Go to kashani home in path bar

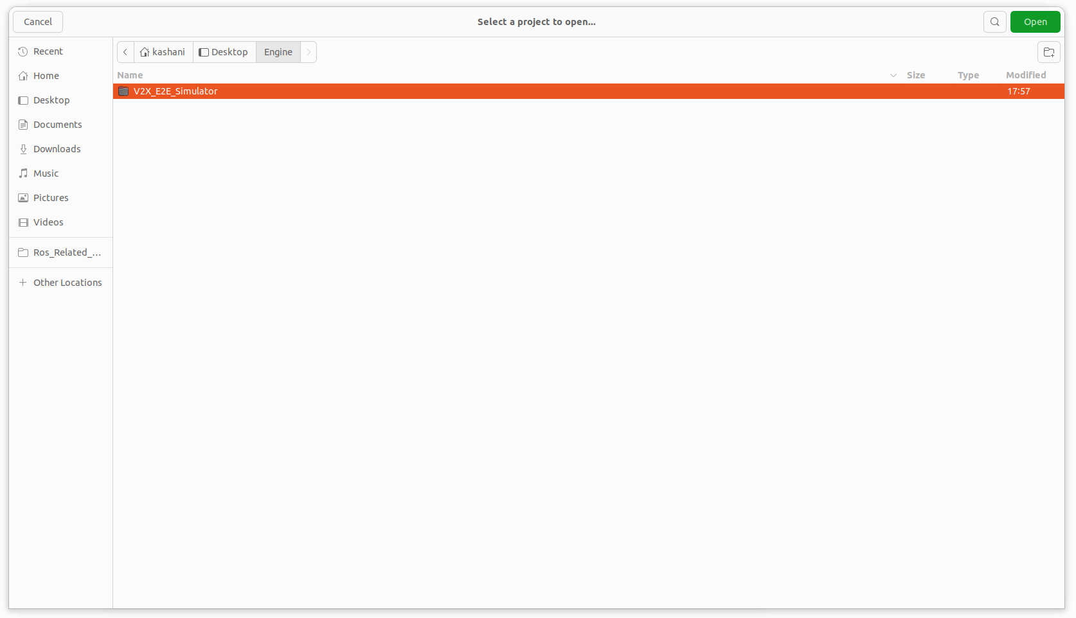click(x=163, y=52)
